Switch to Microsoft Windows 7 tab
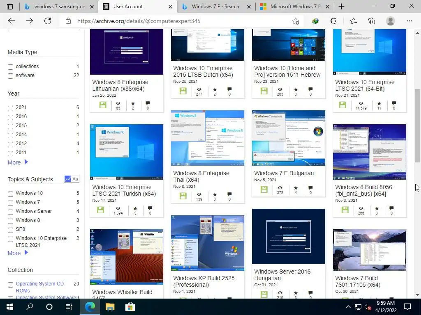This screenshot has width=421, height=315. [x=295, y=7]
